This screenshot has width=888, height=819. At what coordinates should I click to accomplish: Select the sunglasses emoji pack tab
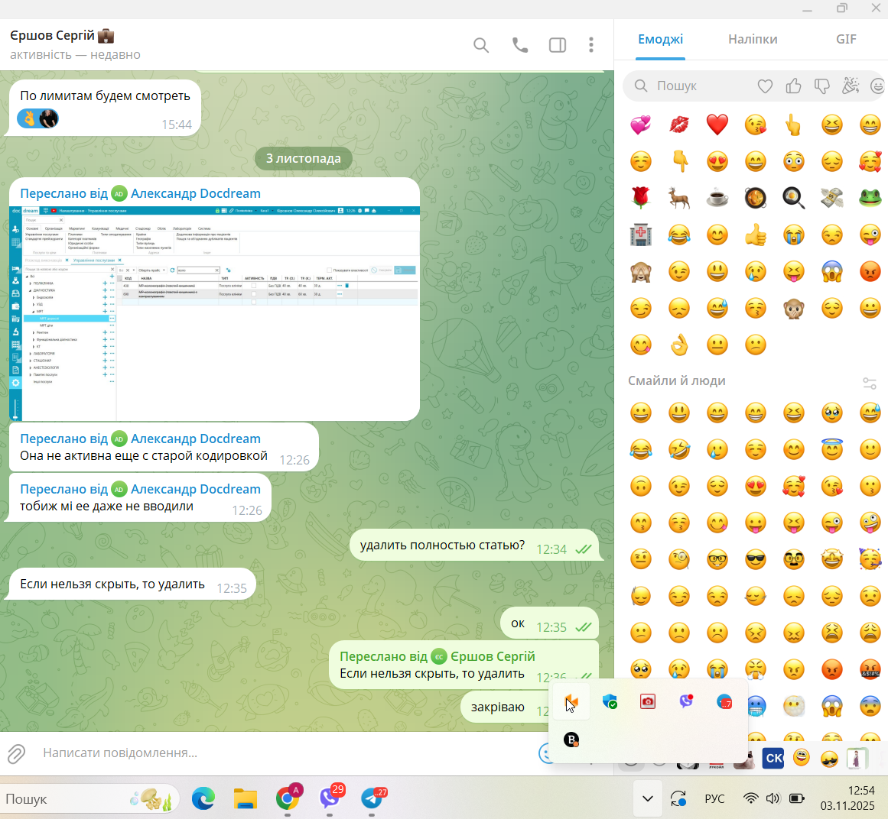pyautogui.click(x=829, y=759)
